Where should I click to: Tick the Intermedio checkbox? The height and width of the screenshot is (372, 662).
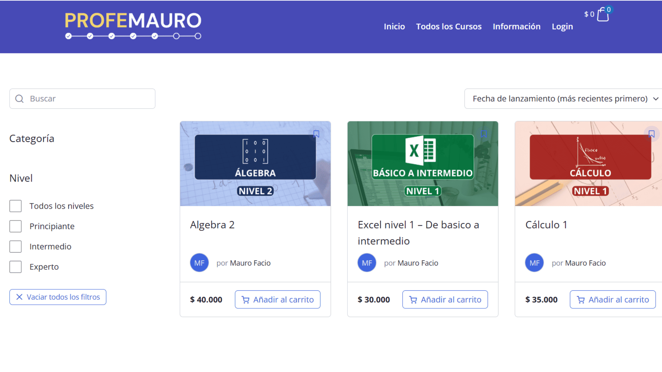16,247
